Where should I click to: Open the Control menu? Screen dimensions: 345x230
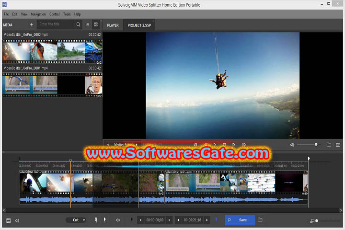(54, 14)
